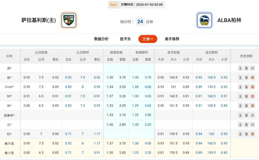The width and height of the screenshot is (259, 160).
Task: Open red 同 history for Crow* row
Action: pyautogui.click(x=253, y=87)
